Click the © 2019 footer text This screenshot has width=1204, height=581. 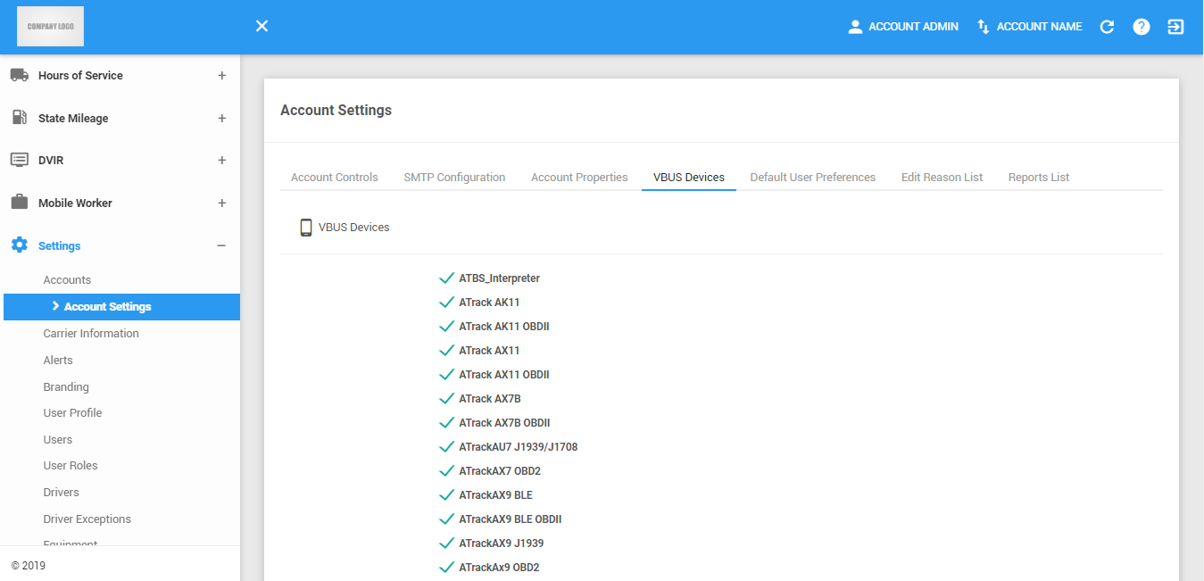pyautogui.click(x=29, y=566)
